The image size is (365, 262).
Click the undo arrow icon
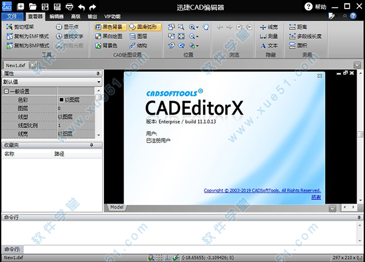(82, 7)
